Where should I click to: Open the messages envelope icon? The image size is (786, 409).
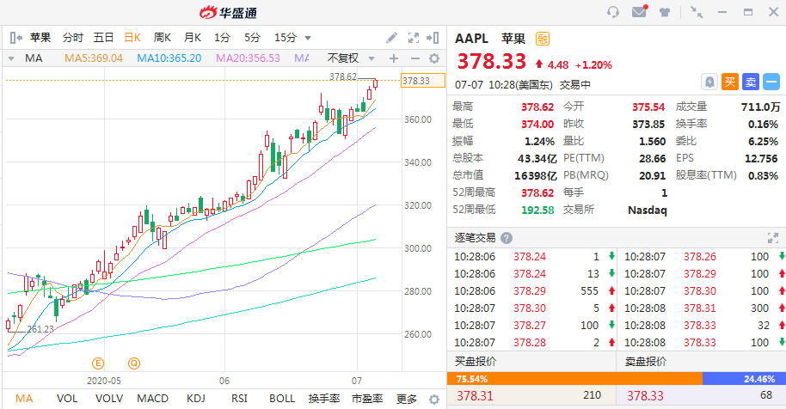point(639,12)
